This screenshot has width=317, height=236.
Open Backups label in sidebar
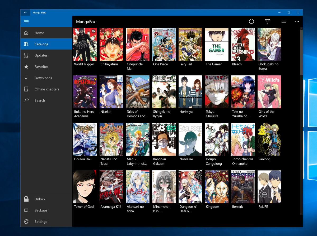click(41, 210)
